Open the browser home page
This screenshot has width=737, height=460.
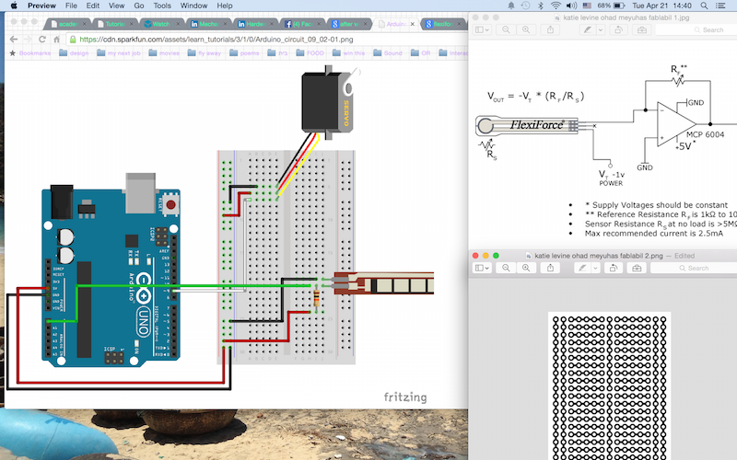coord(56,40)
